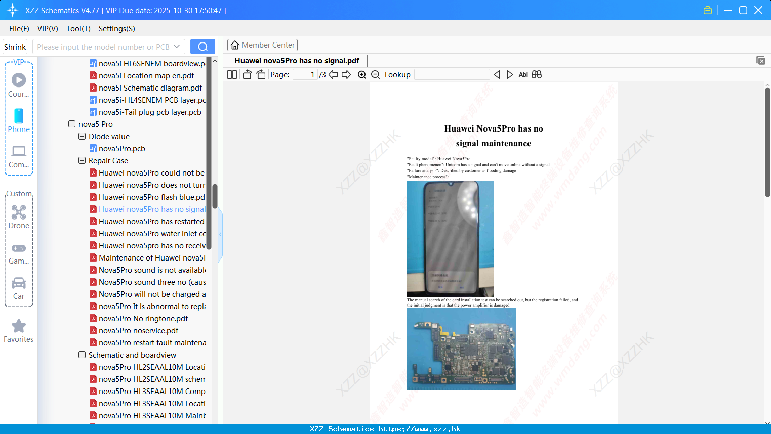The image size is (771, 434).
Task: Toggle whole-word match Abi icon
Action: [x=523, y=75]
